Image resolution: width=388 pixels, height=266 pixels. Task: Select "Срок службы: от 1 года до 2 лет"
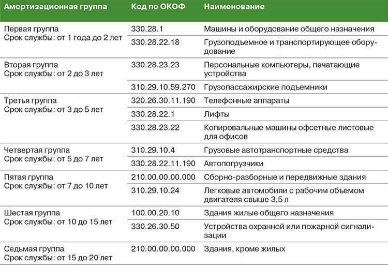click(63, 38)
